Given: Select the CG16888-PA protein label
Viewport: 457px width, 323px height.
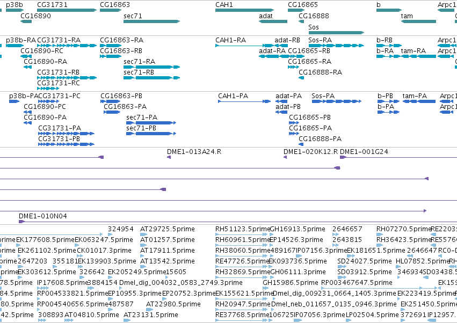Looking at the screenshot, I should [x=320, y=139].
